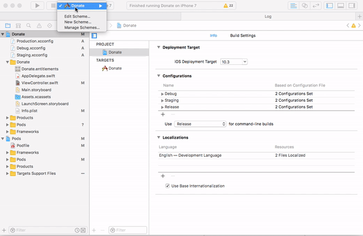Collapse the Donate source folder
This screenshot has height=236, width=363.
click(7, 62)
